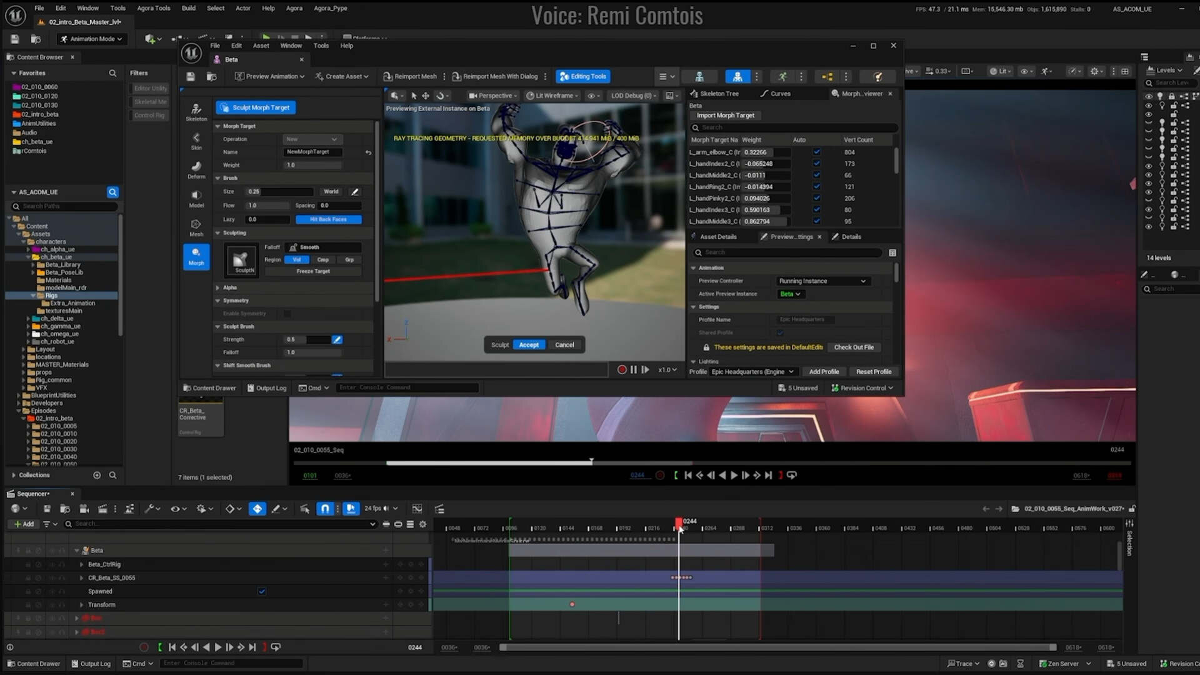Open the Mesh editing tool
Screen dimensions: 1200x675
click(196, 227)
